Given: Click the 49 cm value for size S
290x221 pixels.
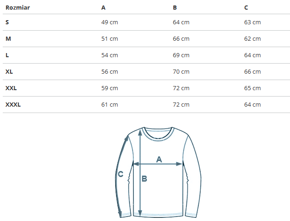Looking at the screenshot, I should [109, 22].
